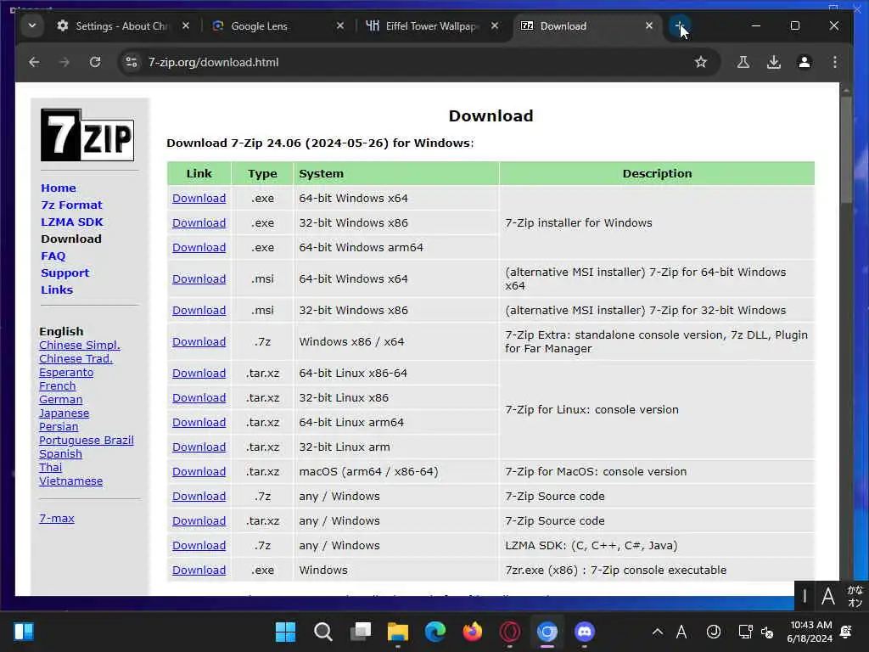Open the FAQ sidebar link
The height and width of the screenshot is (652, 869).
click(53, 256)
